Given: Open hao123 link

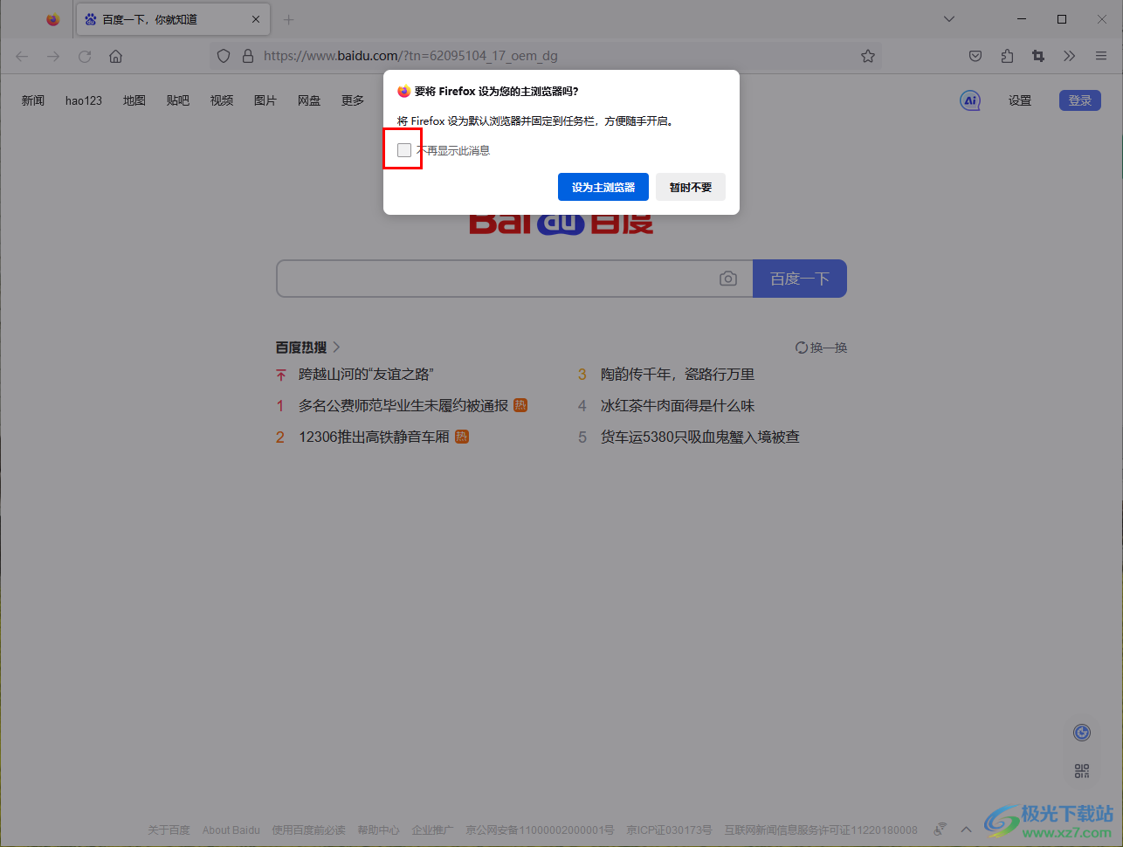Looking at the screenshot, I should coord(84,100).
